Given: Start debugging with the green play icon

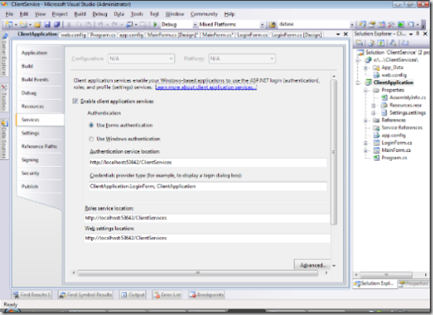Looking at the screenshot, I should [155, 24].
